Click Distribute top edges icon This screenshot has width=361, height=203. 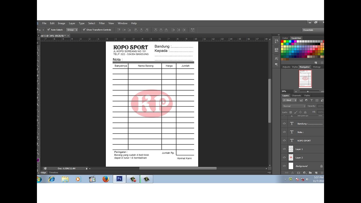pyautogui.click(x=155, y=30)
